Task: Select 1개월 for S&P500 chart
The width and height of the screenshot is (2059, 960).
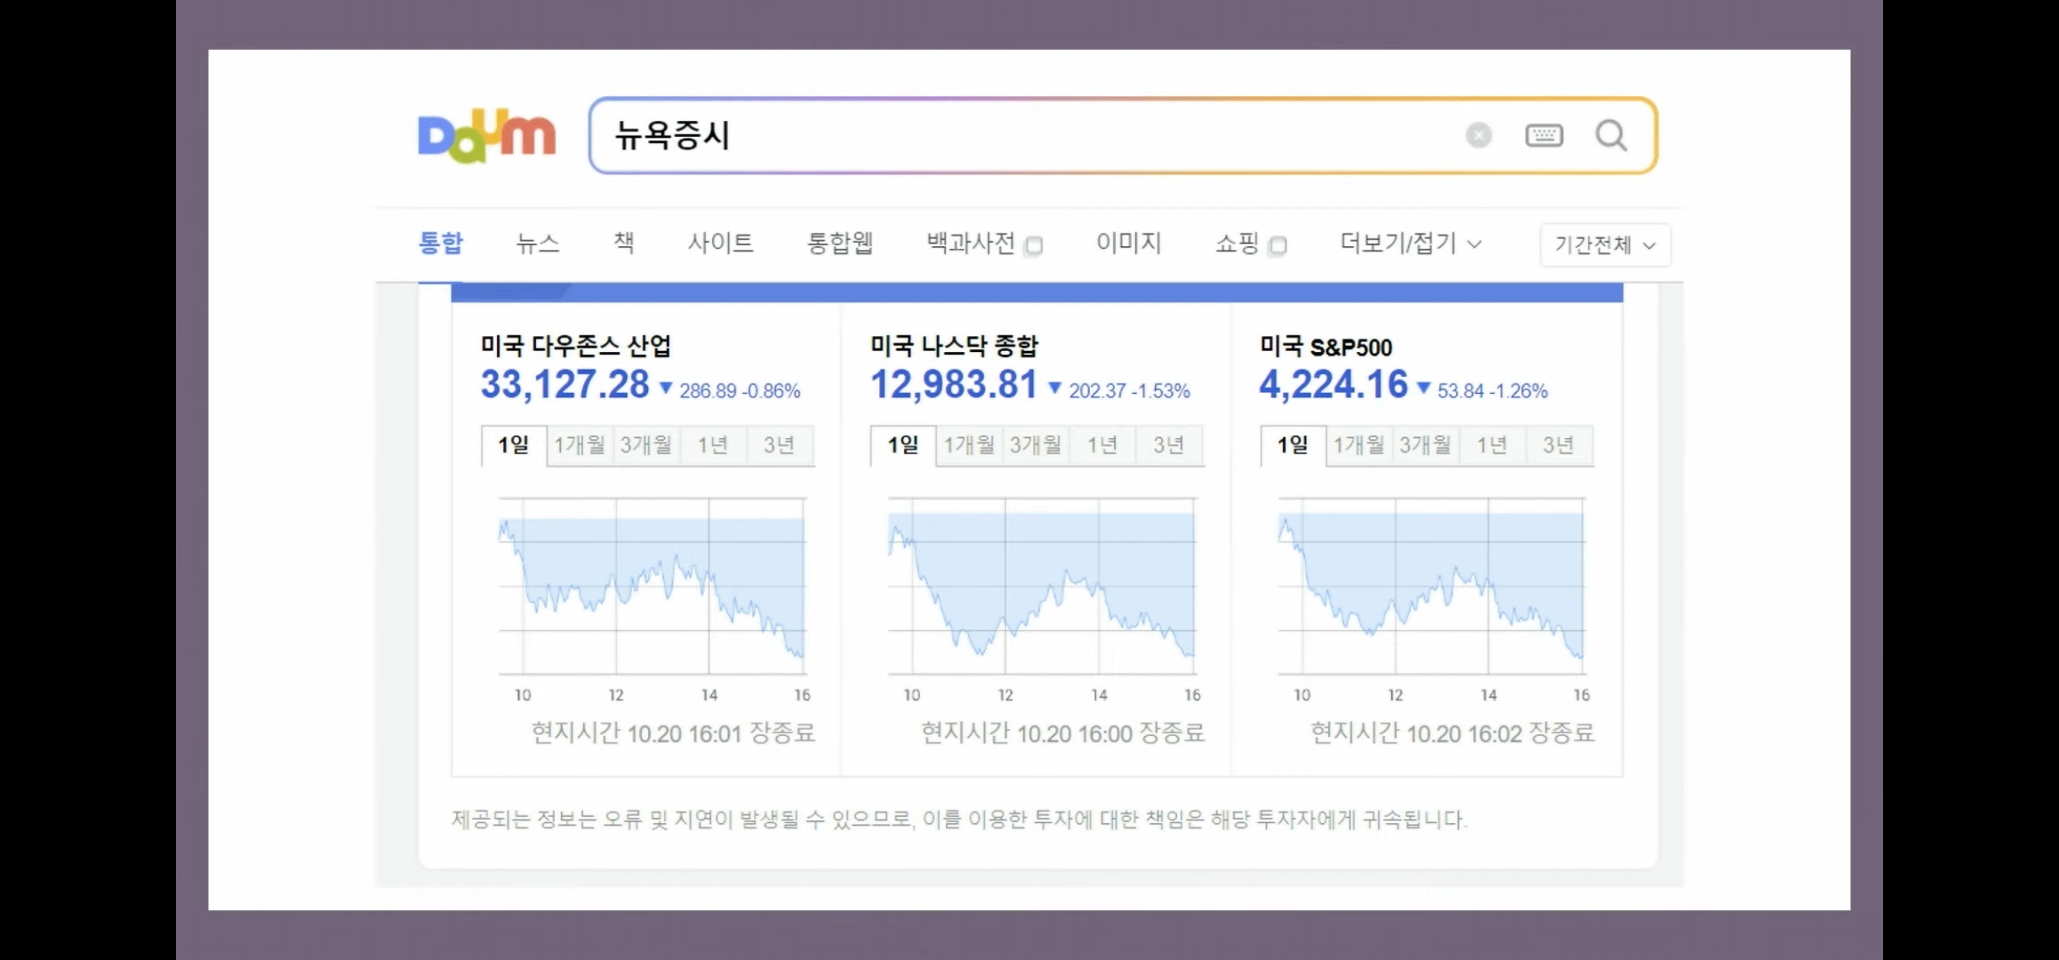Action: coord(1358,445)
